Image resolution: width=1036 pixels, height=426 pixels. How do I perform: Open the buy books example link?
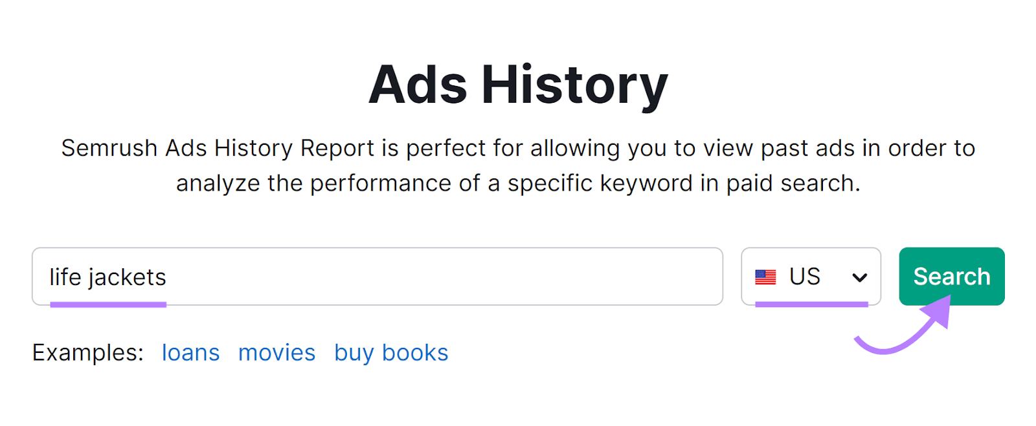tap(390, 352)
